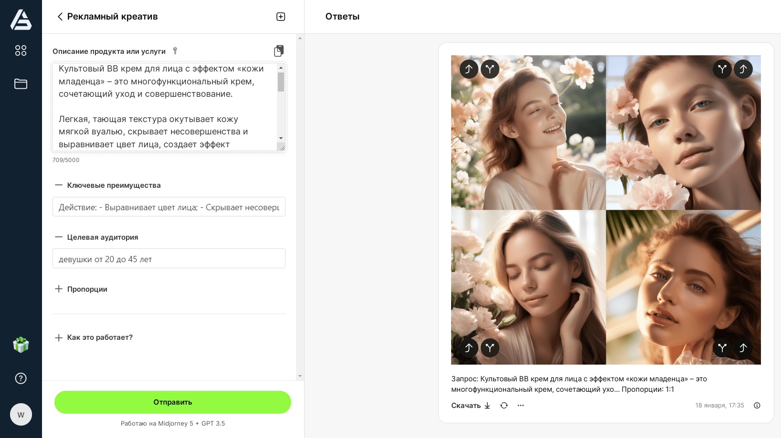
Task: Upscale the bottom-left image
Action: click(x=469, y=348)
